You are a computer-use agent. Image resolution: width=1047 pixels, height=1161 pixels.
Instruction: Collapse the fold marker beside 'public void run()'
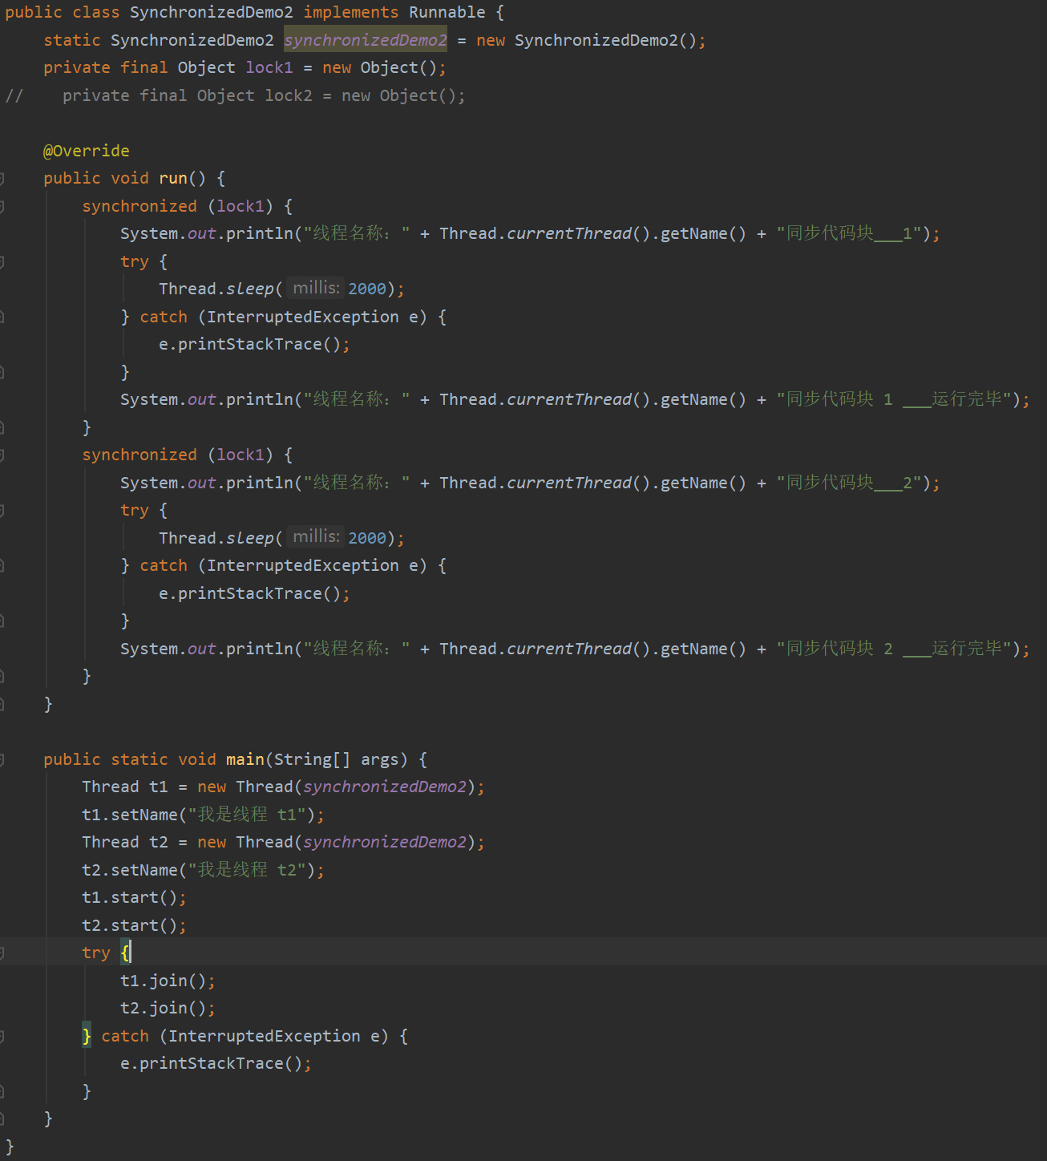pos(2,178)
